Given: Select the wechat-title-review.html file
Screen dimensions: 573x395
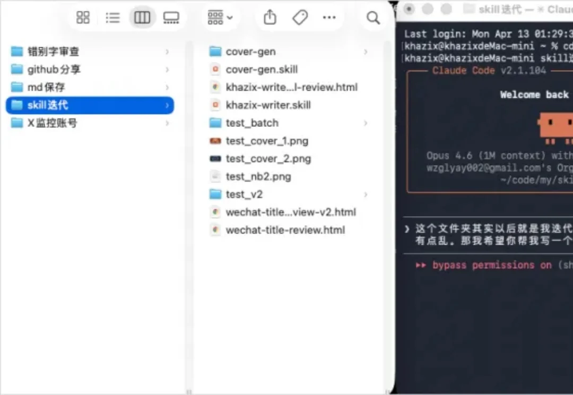Looking at the screenshot, I should 285,230.
